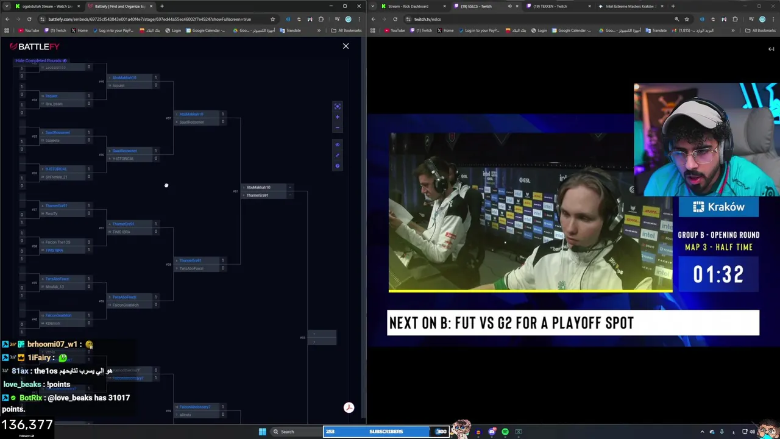The height and width of the screenshot is (439, 780).
Task: Bookmark the Battlefy page with star
Action: 272,19
